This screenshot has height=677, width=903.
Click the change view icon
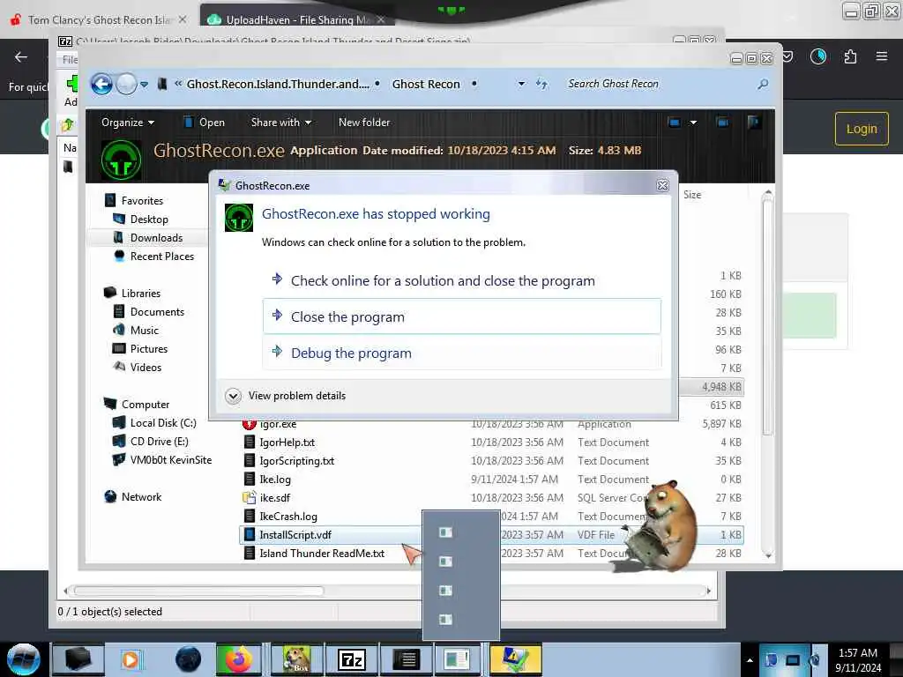click(x=674, y=122)
